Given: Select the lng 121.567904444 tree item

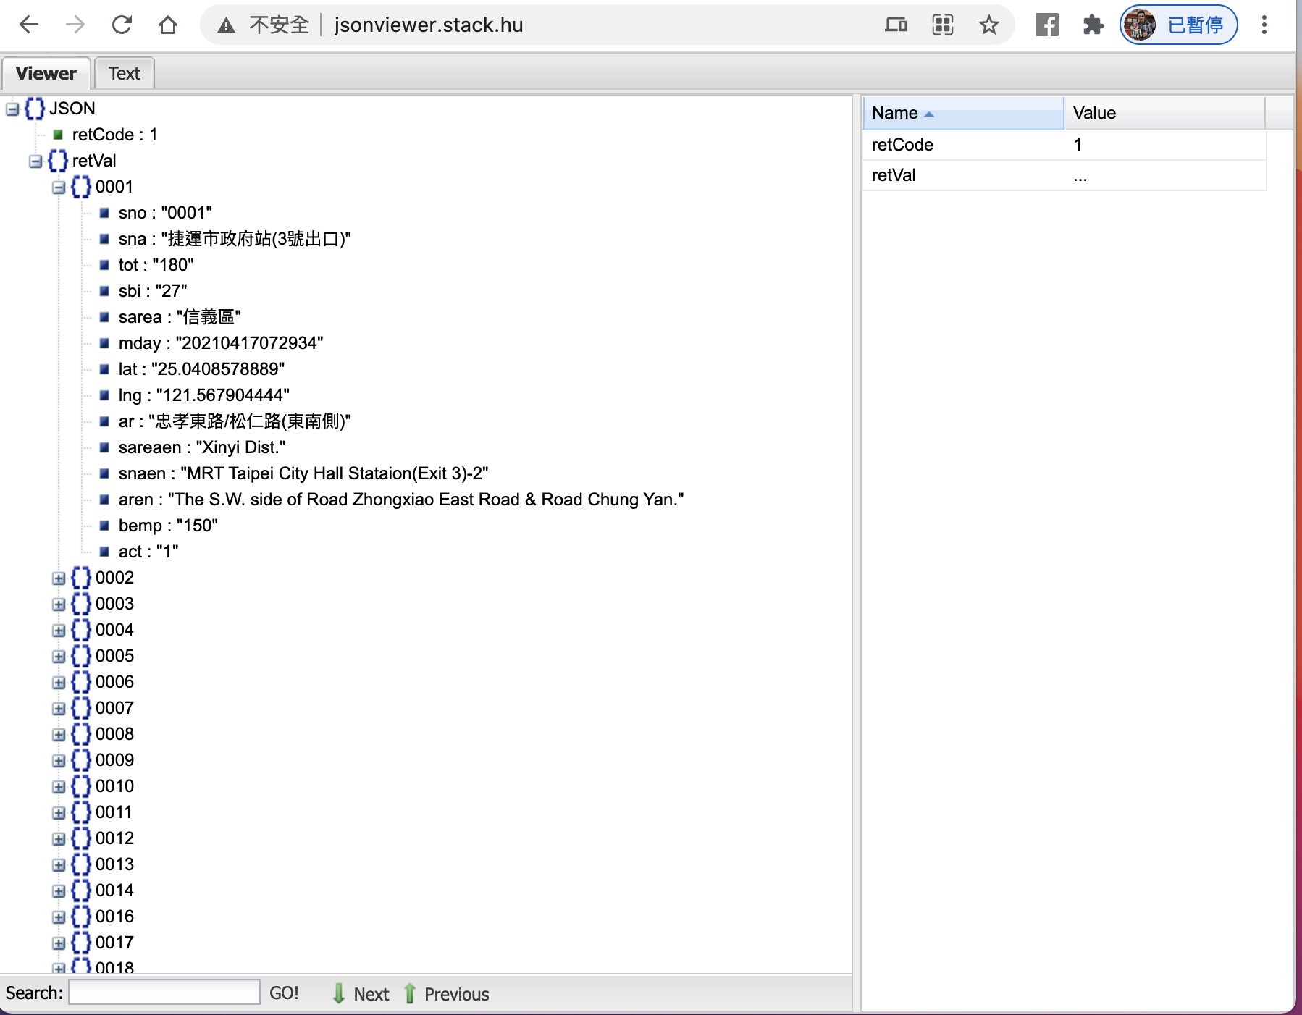Looking at the screenshot, I should tap(203, 395).
